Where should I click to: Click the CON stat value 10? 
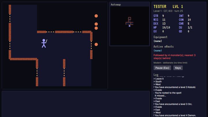point(189,20)
